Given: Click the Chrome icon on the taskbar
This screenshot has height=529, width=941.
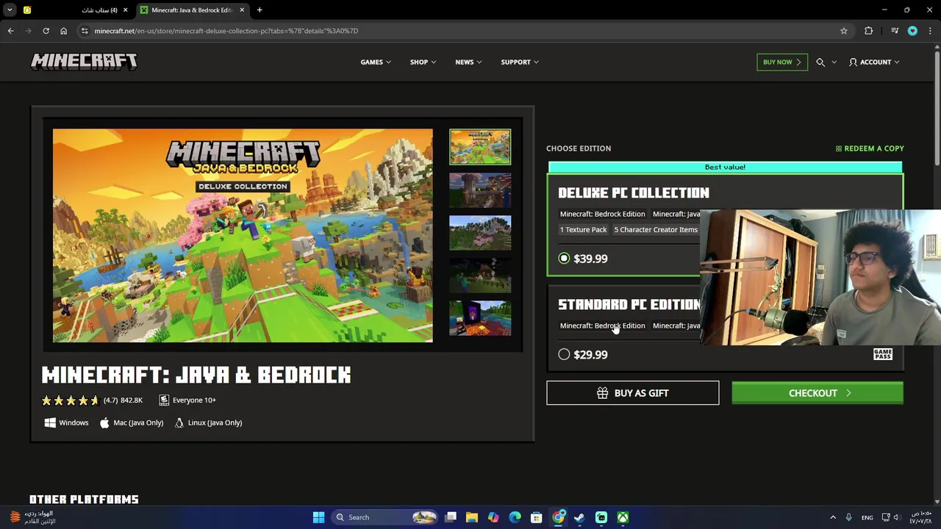Looking at the screenshot, I should [x=558, y=517].
